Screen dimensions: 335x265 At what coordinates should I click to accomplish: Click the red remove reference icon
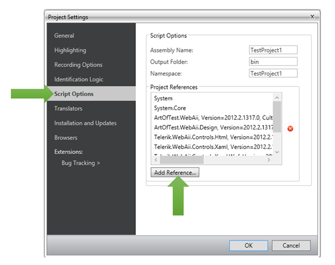tap(290, 129)
